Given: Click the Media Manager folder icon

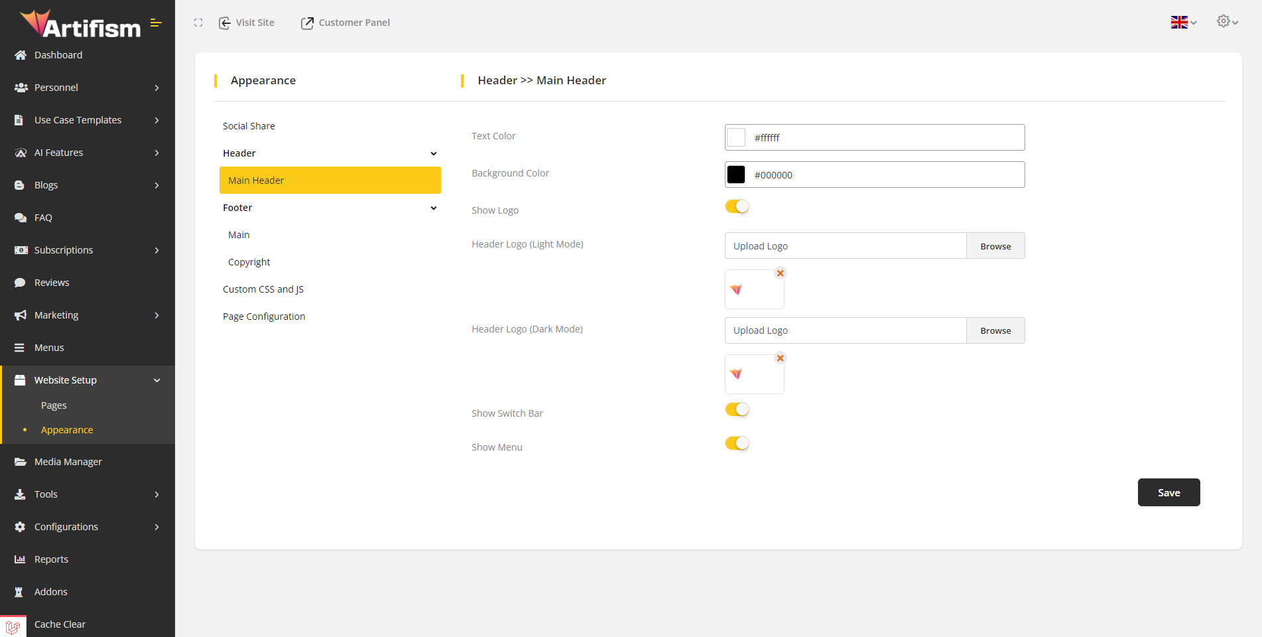Looking at the screenshot, I should click(21, 462).
